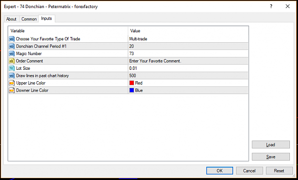Click the string 'ab' icon beside Order Comment
The width and height of the screenshot is (298, 180).
pyautogui.click(x=11, y=61)
